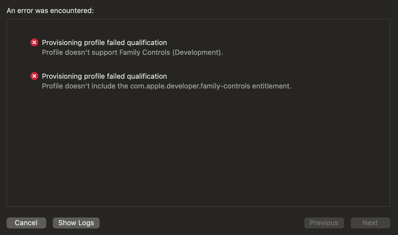
Task: Open logs with Show Logs button
Action: (76, 223)
